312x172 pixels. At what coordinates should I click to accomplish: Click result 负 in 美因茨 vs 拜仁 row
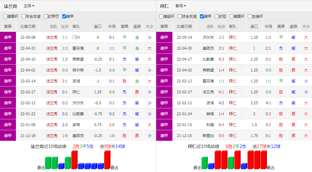pos(281,48)
